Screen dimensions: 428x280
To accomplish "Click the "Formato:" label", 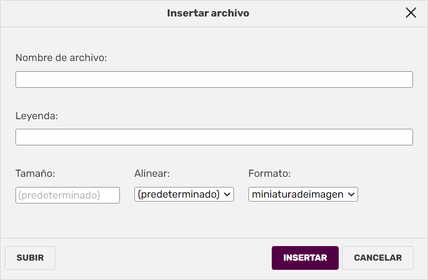I will 269,173.
